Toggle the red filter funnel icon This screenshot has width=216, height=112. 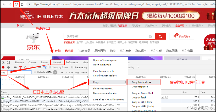[x=20, y=67]
